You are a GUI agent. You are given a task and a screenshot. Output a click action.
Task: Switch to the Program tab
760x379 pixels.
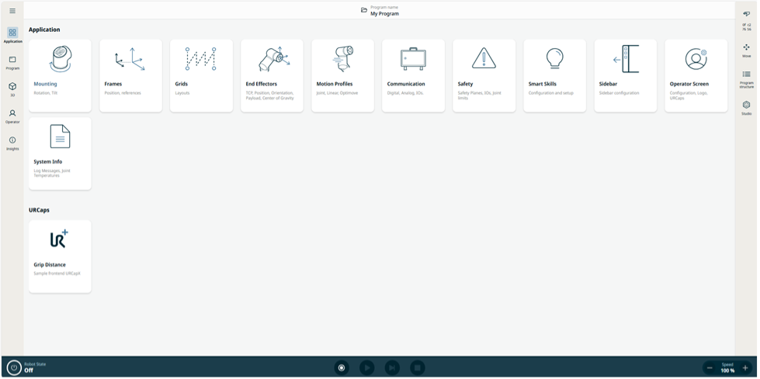[x=12, y=63]
